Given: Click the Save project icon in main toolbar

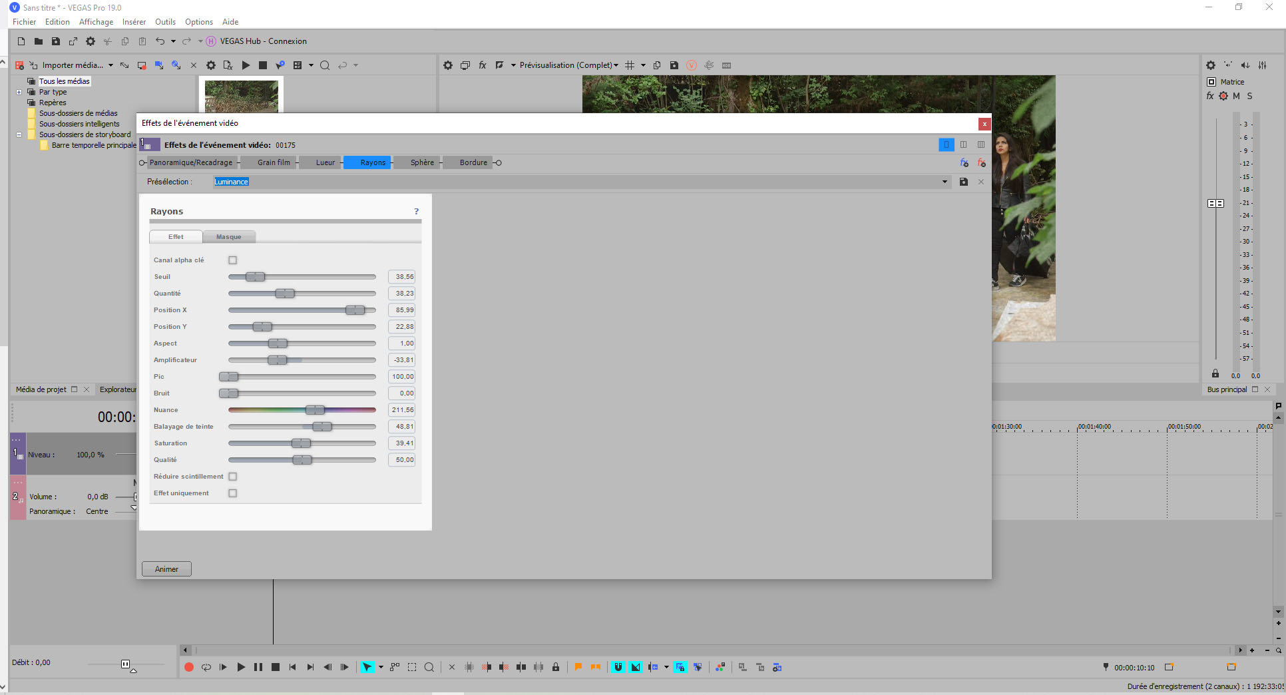Looking at the screenshot, I should coord(56,41).
